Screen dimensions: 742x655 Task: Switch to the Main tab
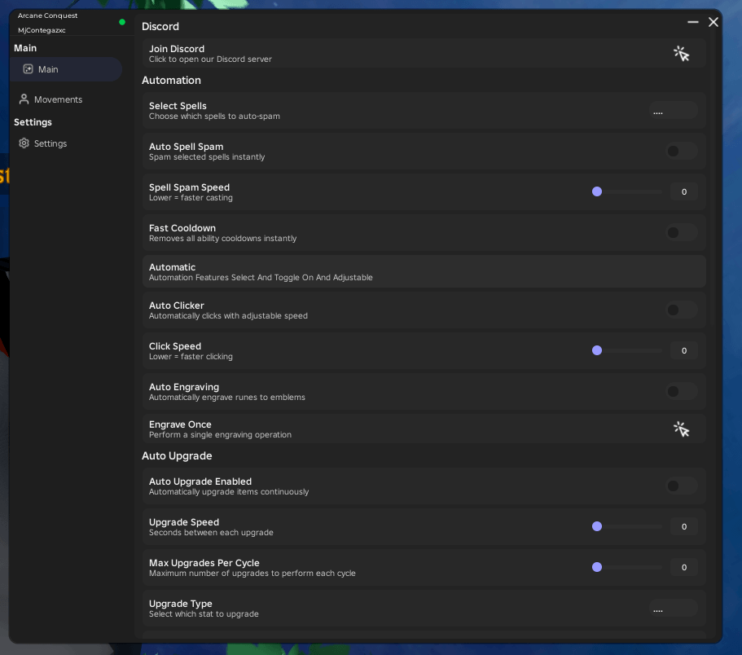point(66,69)
